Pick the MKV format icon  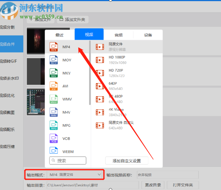[54, 73]
